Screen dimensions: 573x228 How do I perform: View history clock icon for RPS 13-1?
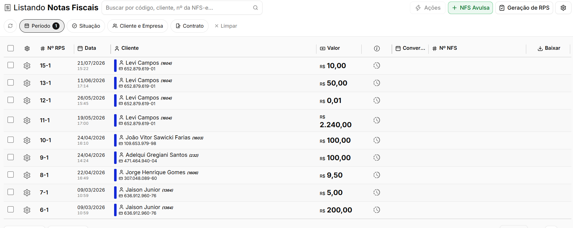pyautogui.click(x=377, y=83)
